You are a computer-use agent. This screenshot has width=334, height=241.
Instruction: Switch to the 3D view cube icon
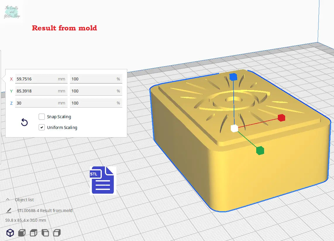click(10, 233)
